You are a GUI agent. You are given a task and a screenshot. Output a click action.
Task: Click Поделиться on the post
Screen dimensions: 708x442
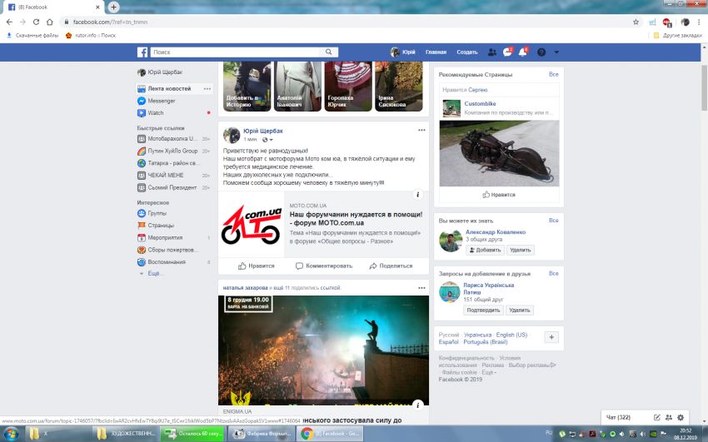pyautogui.click(x=391, y=266)
